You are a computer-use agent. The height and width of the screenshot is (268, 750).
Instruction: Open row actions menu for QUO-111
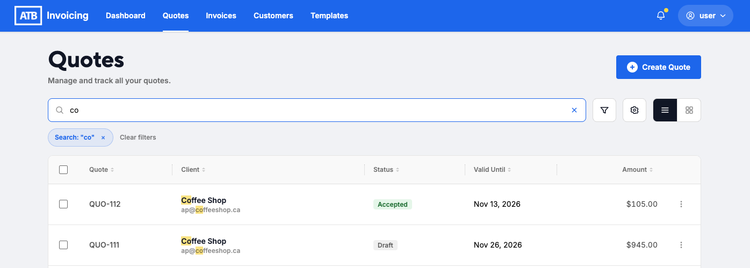(x=681, y=245)
